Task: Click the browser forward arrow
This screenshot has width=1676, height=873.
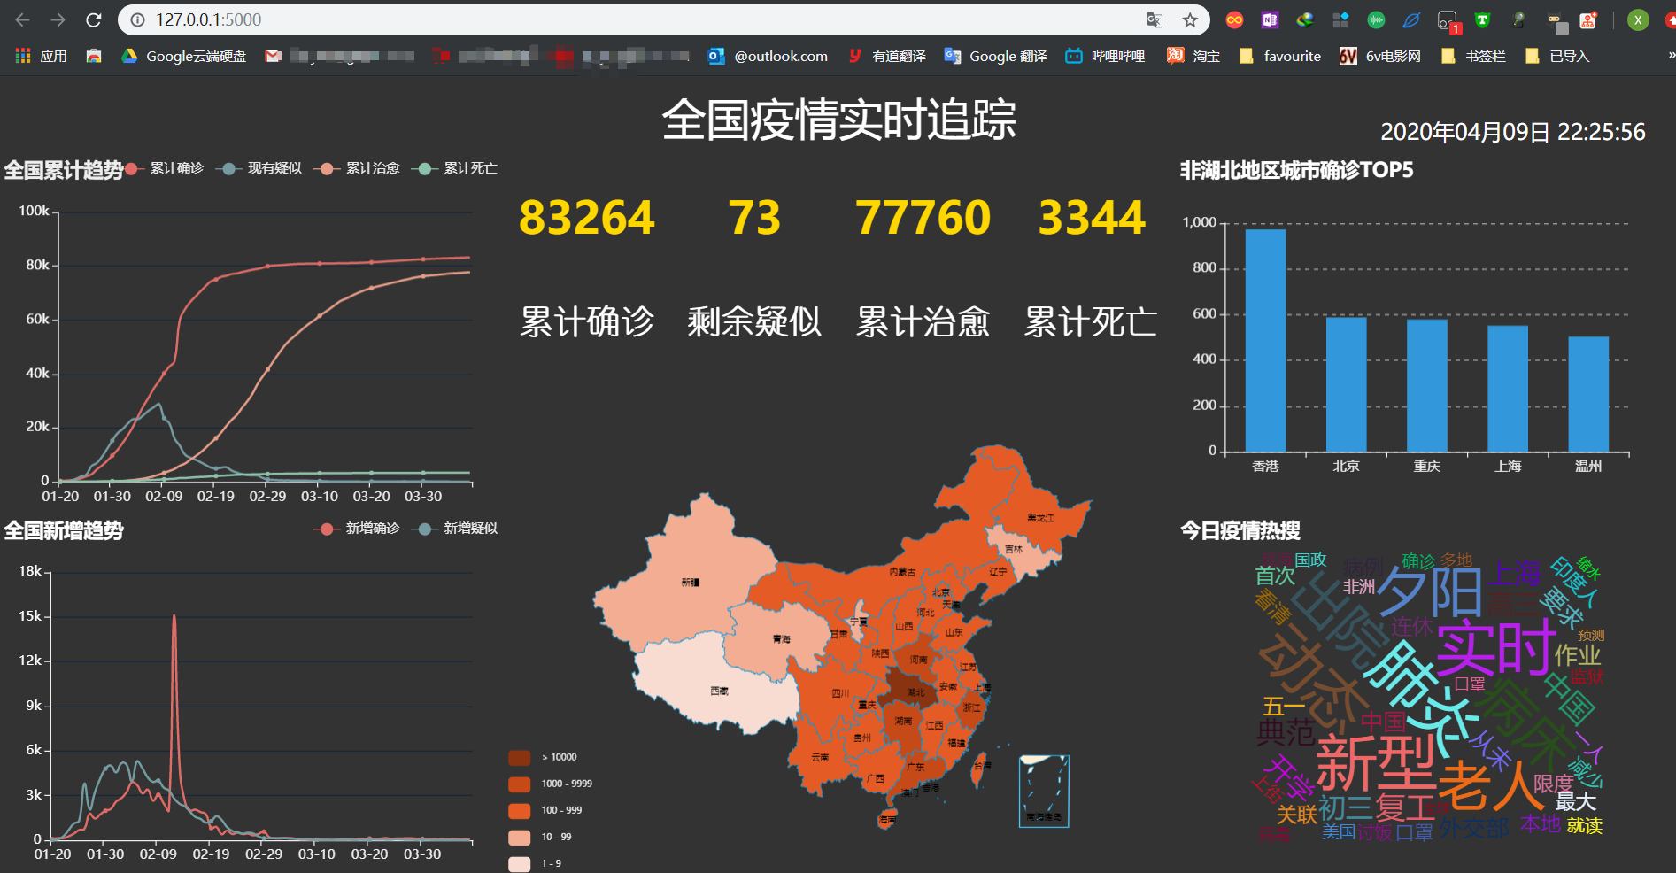Action: click(x=58, y=19)
